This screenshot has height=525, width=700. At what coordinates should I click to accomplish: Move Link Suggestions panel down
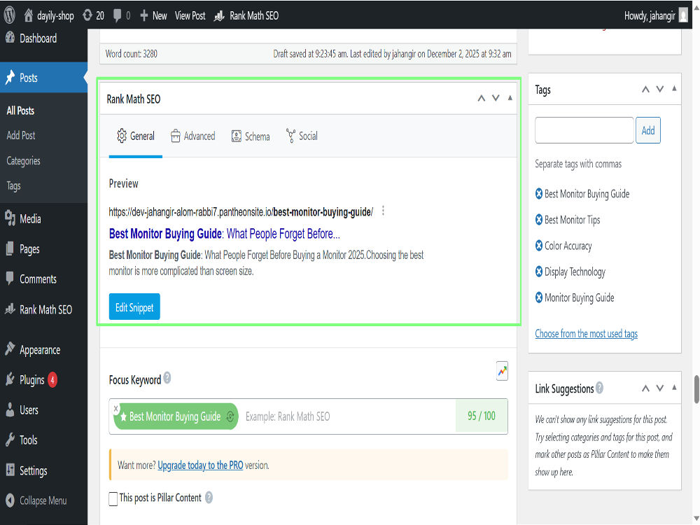click(x=660, y=388)
